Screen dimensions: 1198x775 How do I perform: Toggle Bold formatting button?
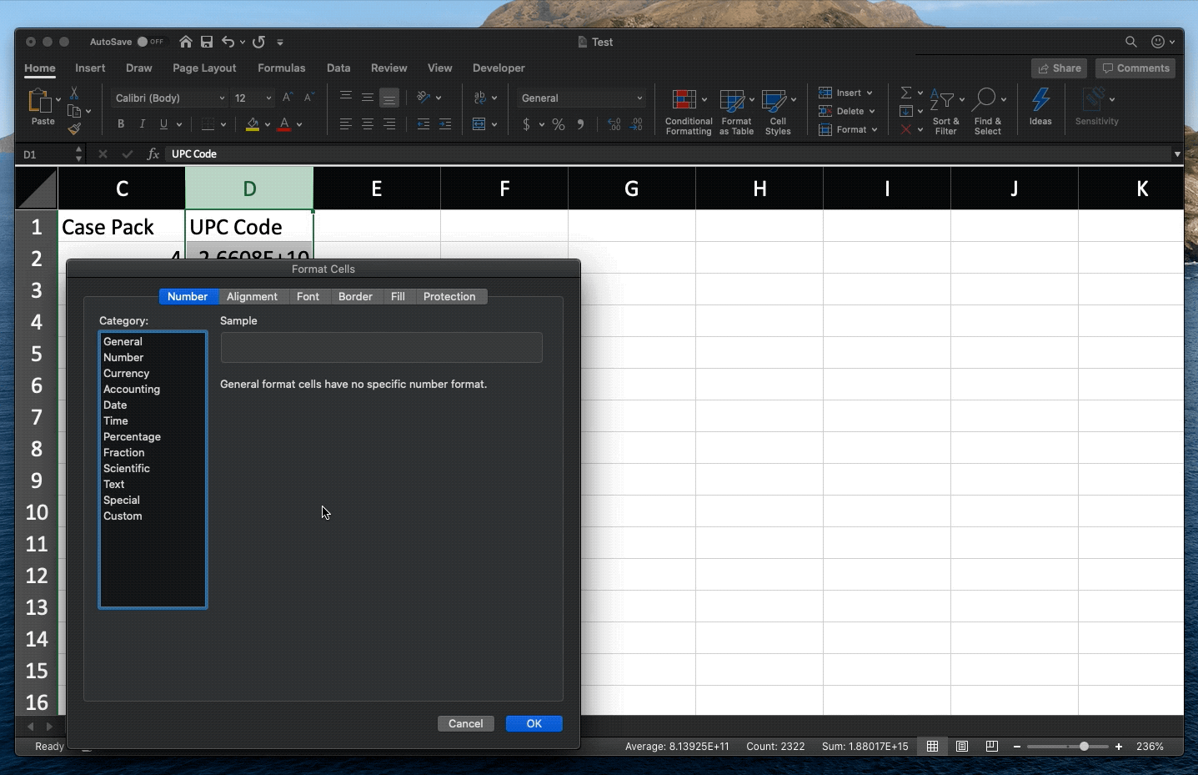[x=121, y=124]
